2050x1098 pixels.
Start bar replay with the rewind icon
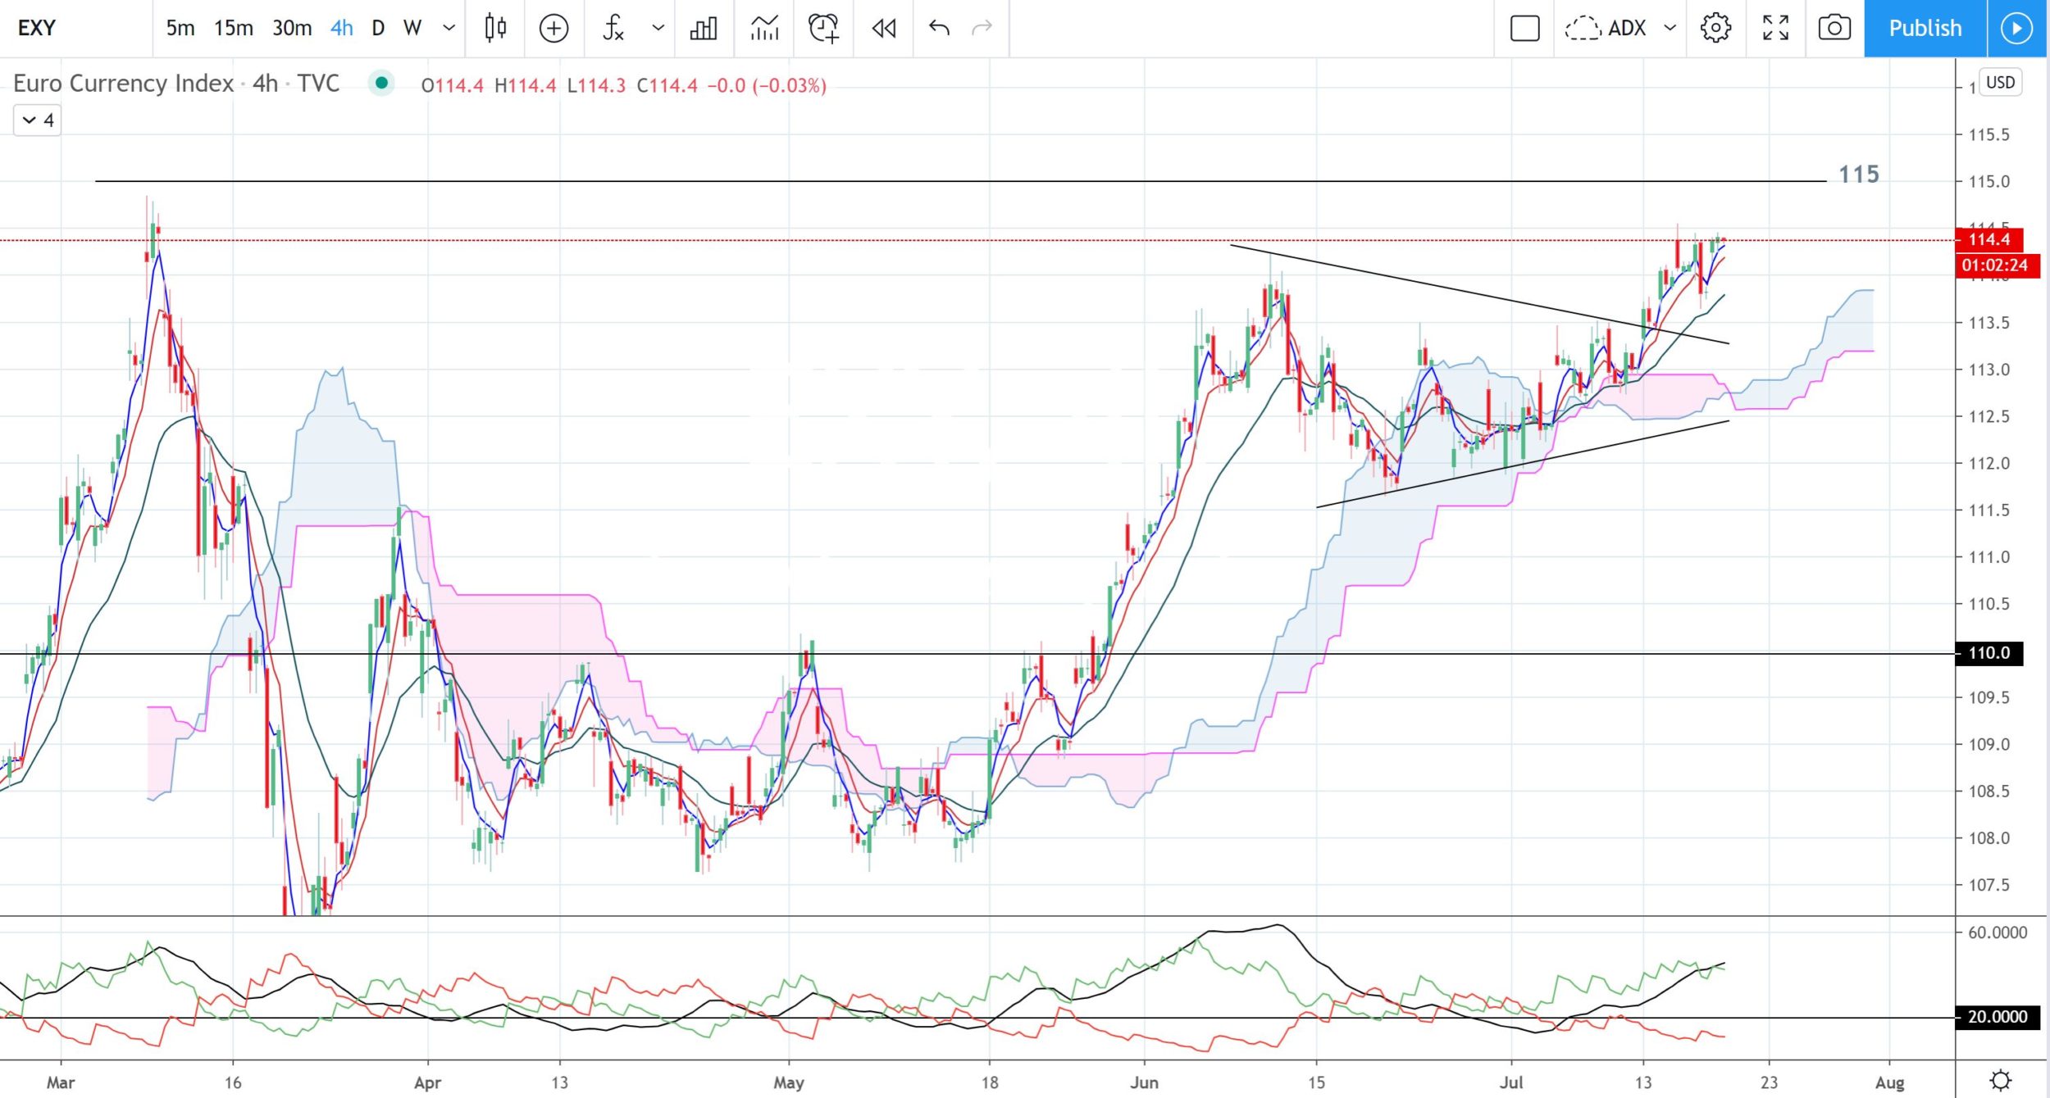(x=884, y=29)
